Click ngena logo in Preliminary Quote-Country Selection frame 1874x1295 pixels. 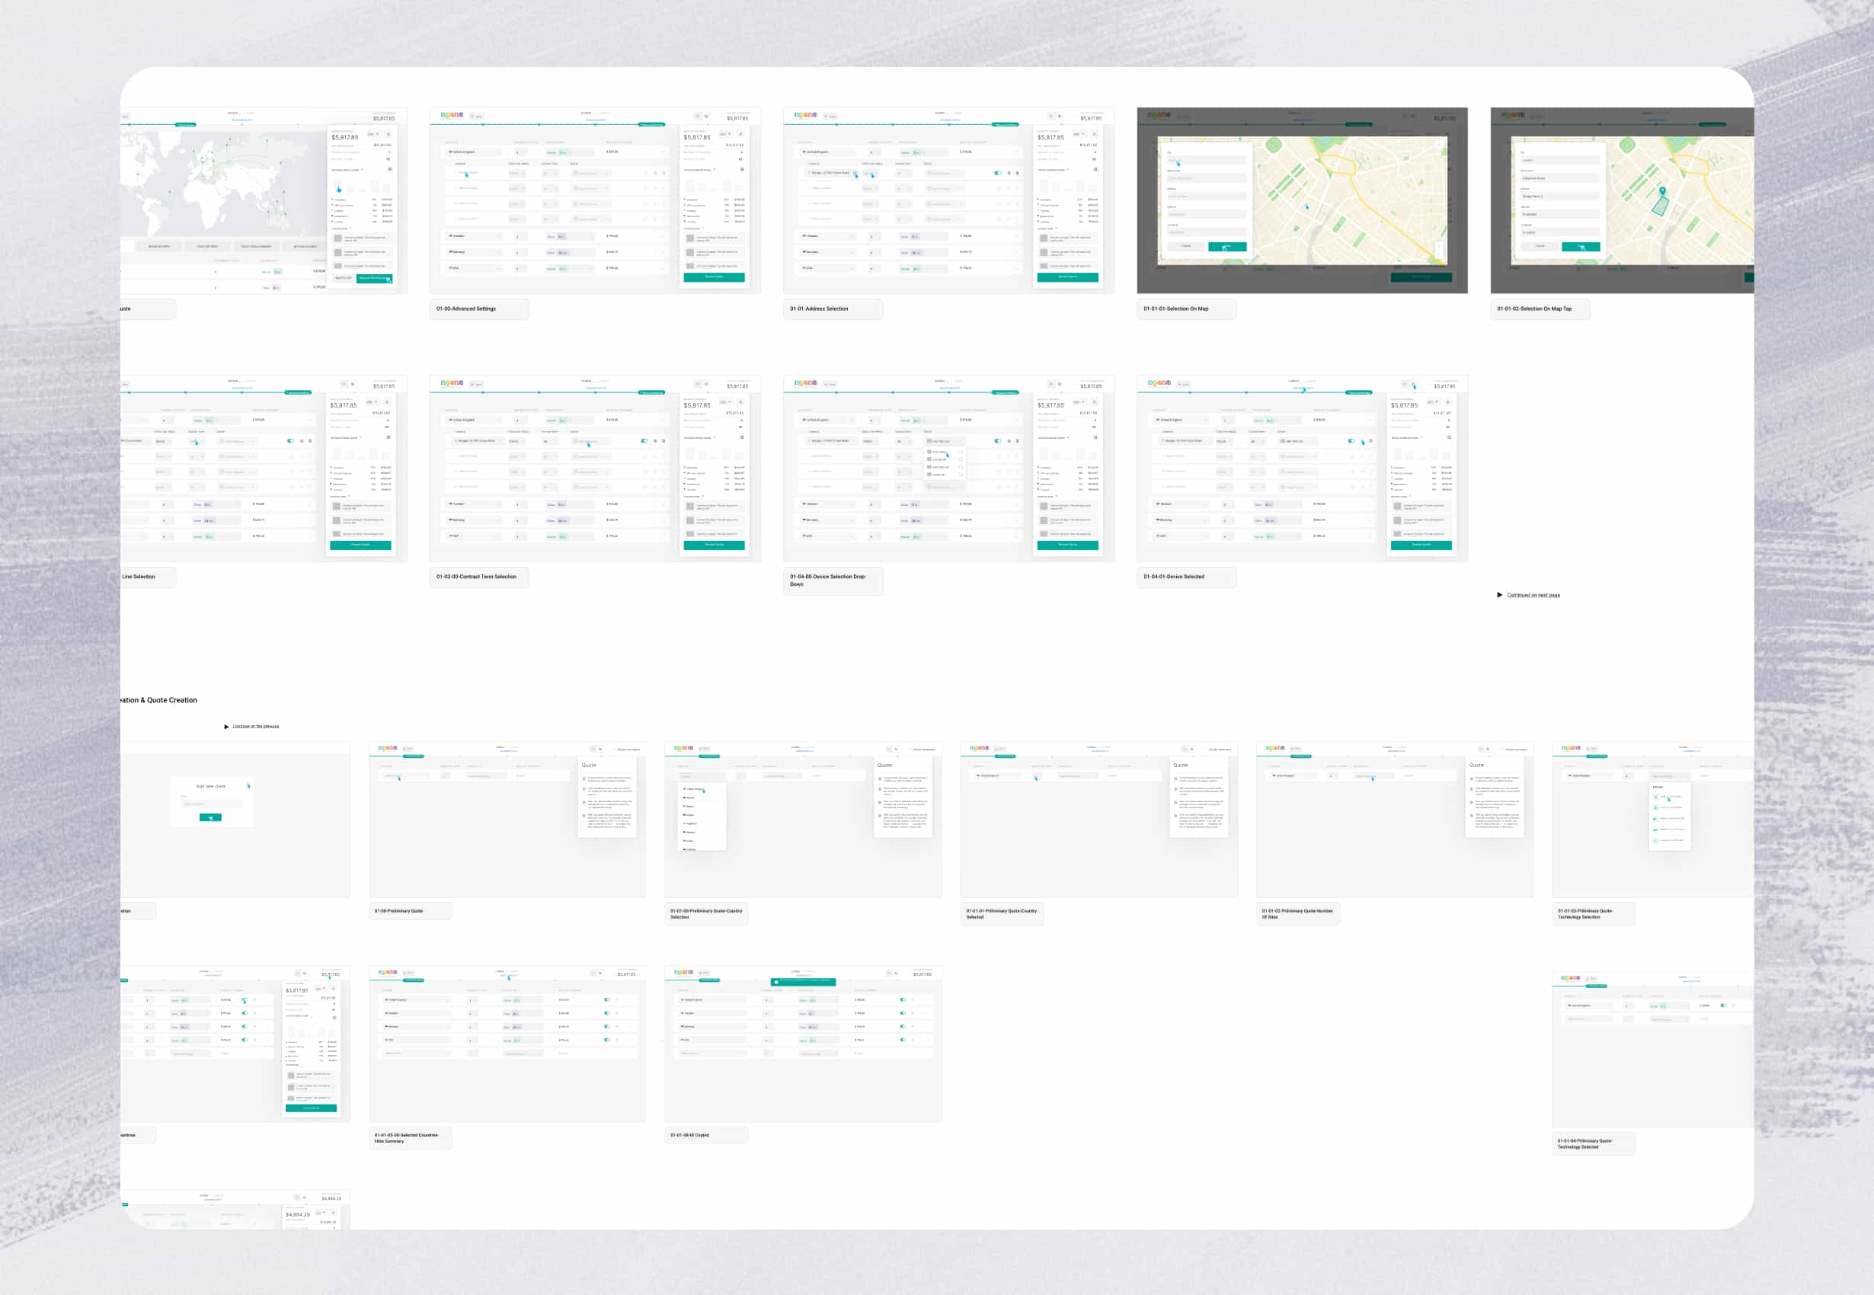pos(684,747)
